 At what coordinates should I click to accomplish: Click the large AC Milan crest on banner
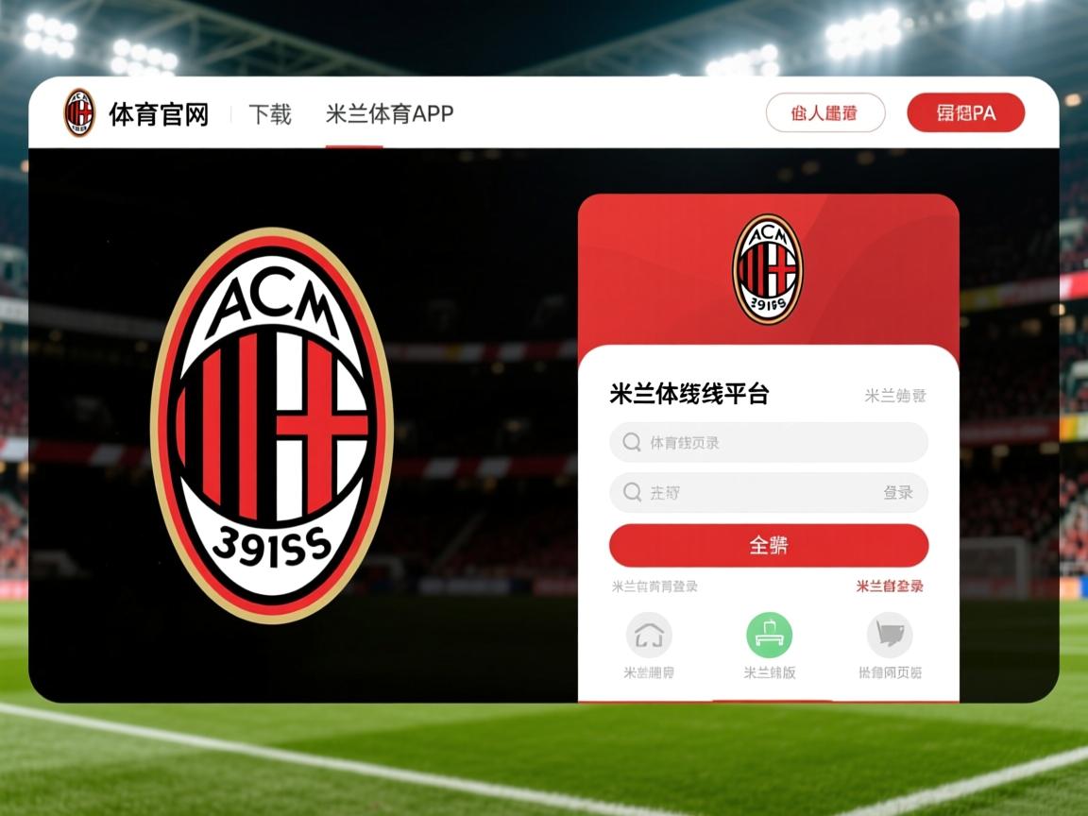(x=271, y=425)
